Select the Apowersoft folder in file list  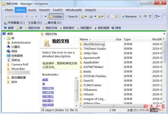[92, 58]
